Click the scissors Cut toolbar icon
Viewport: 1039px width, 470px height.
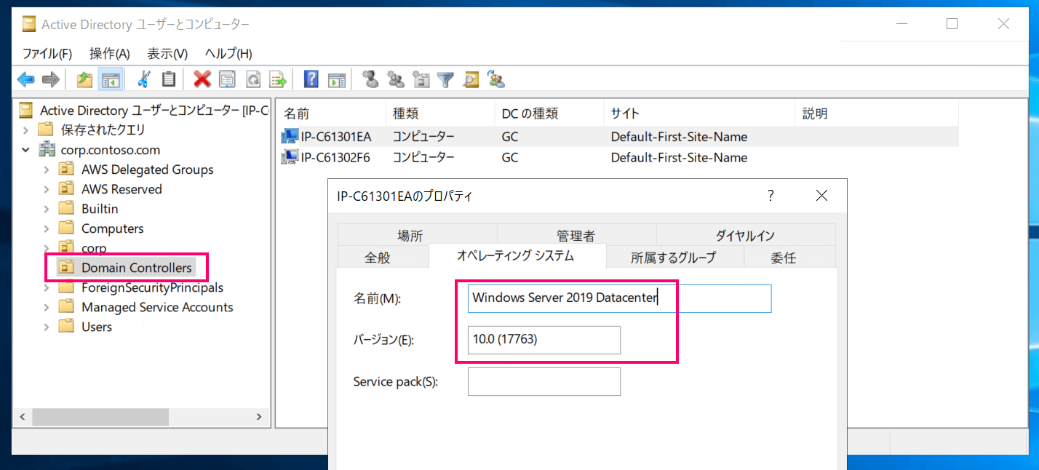[x=144, y=79]
